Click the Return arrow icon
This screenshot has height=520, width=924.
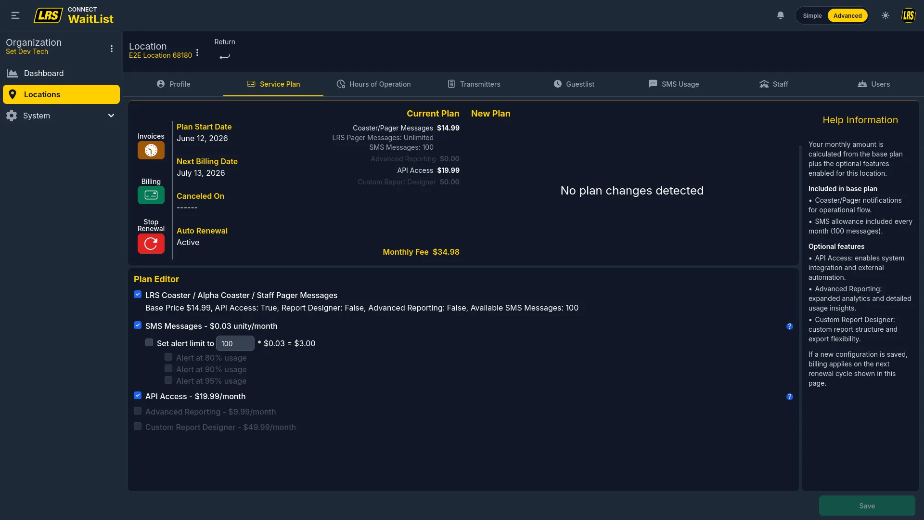pos(225,57)
